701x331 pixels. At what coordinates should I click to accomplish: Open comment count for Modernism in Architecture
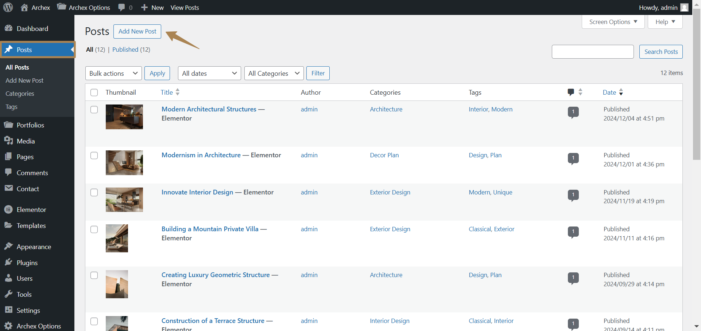coord(573,158)
